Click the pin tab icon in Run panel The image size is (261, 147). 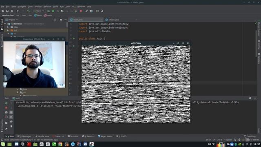point(6,129)
